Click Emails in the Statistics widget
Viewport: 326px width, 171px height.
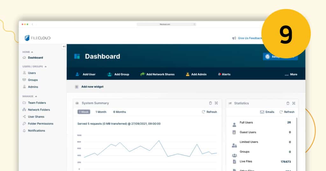(x=267, y=112)
